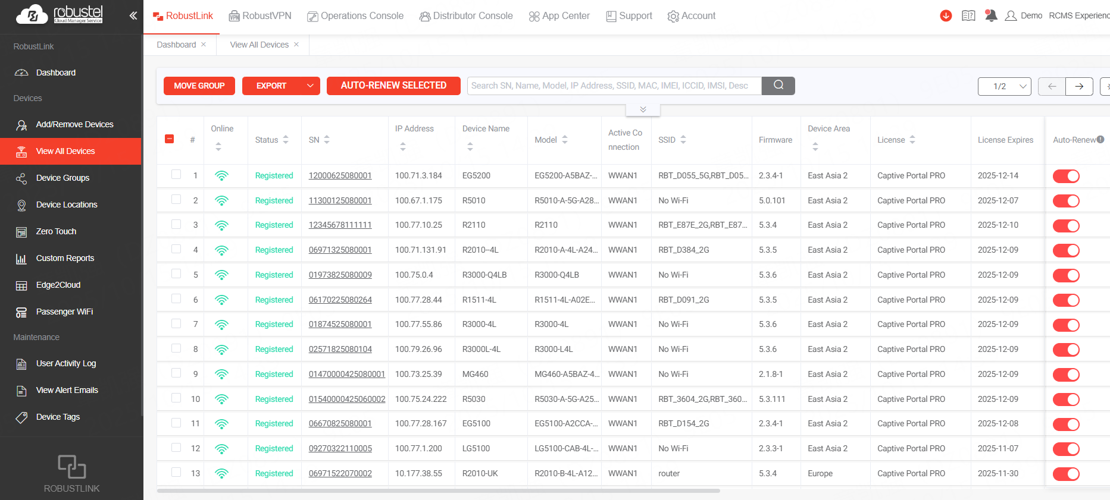Open the EXPORT dropdown arrow
This screenshot has height=500, width=1110.
[310, 86]
